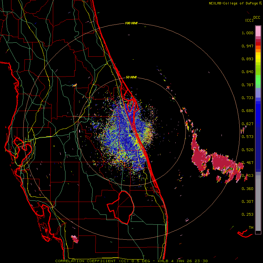
Task: Select the 1.000 scale value
Action: pyautogui.click(x=248, y=33)
